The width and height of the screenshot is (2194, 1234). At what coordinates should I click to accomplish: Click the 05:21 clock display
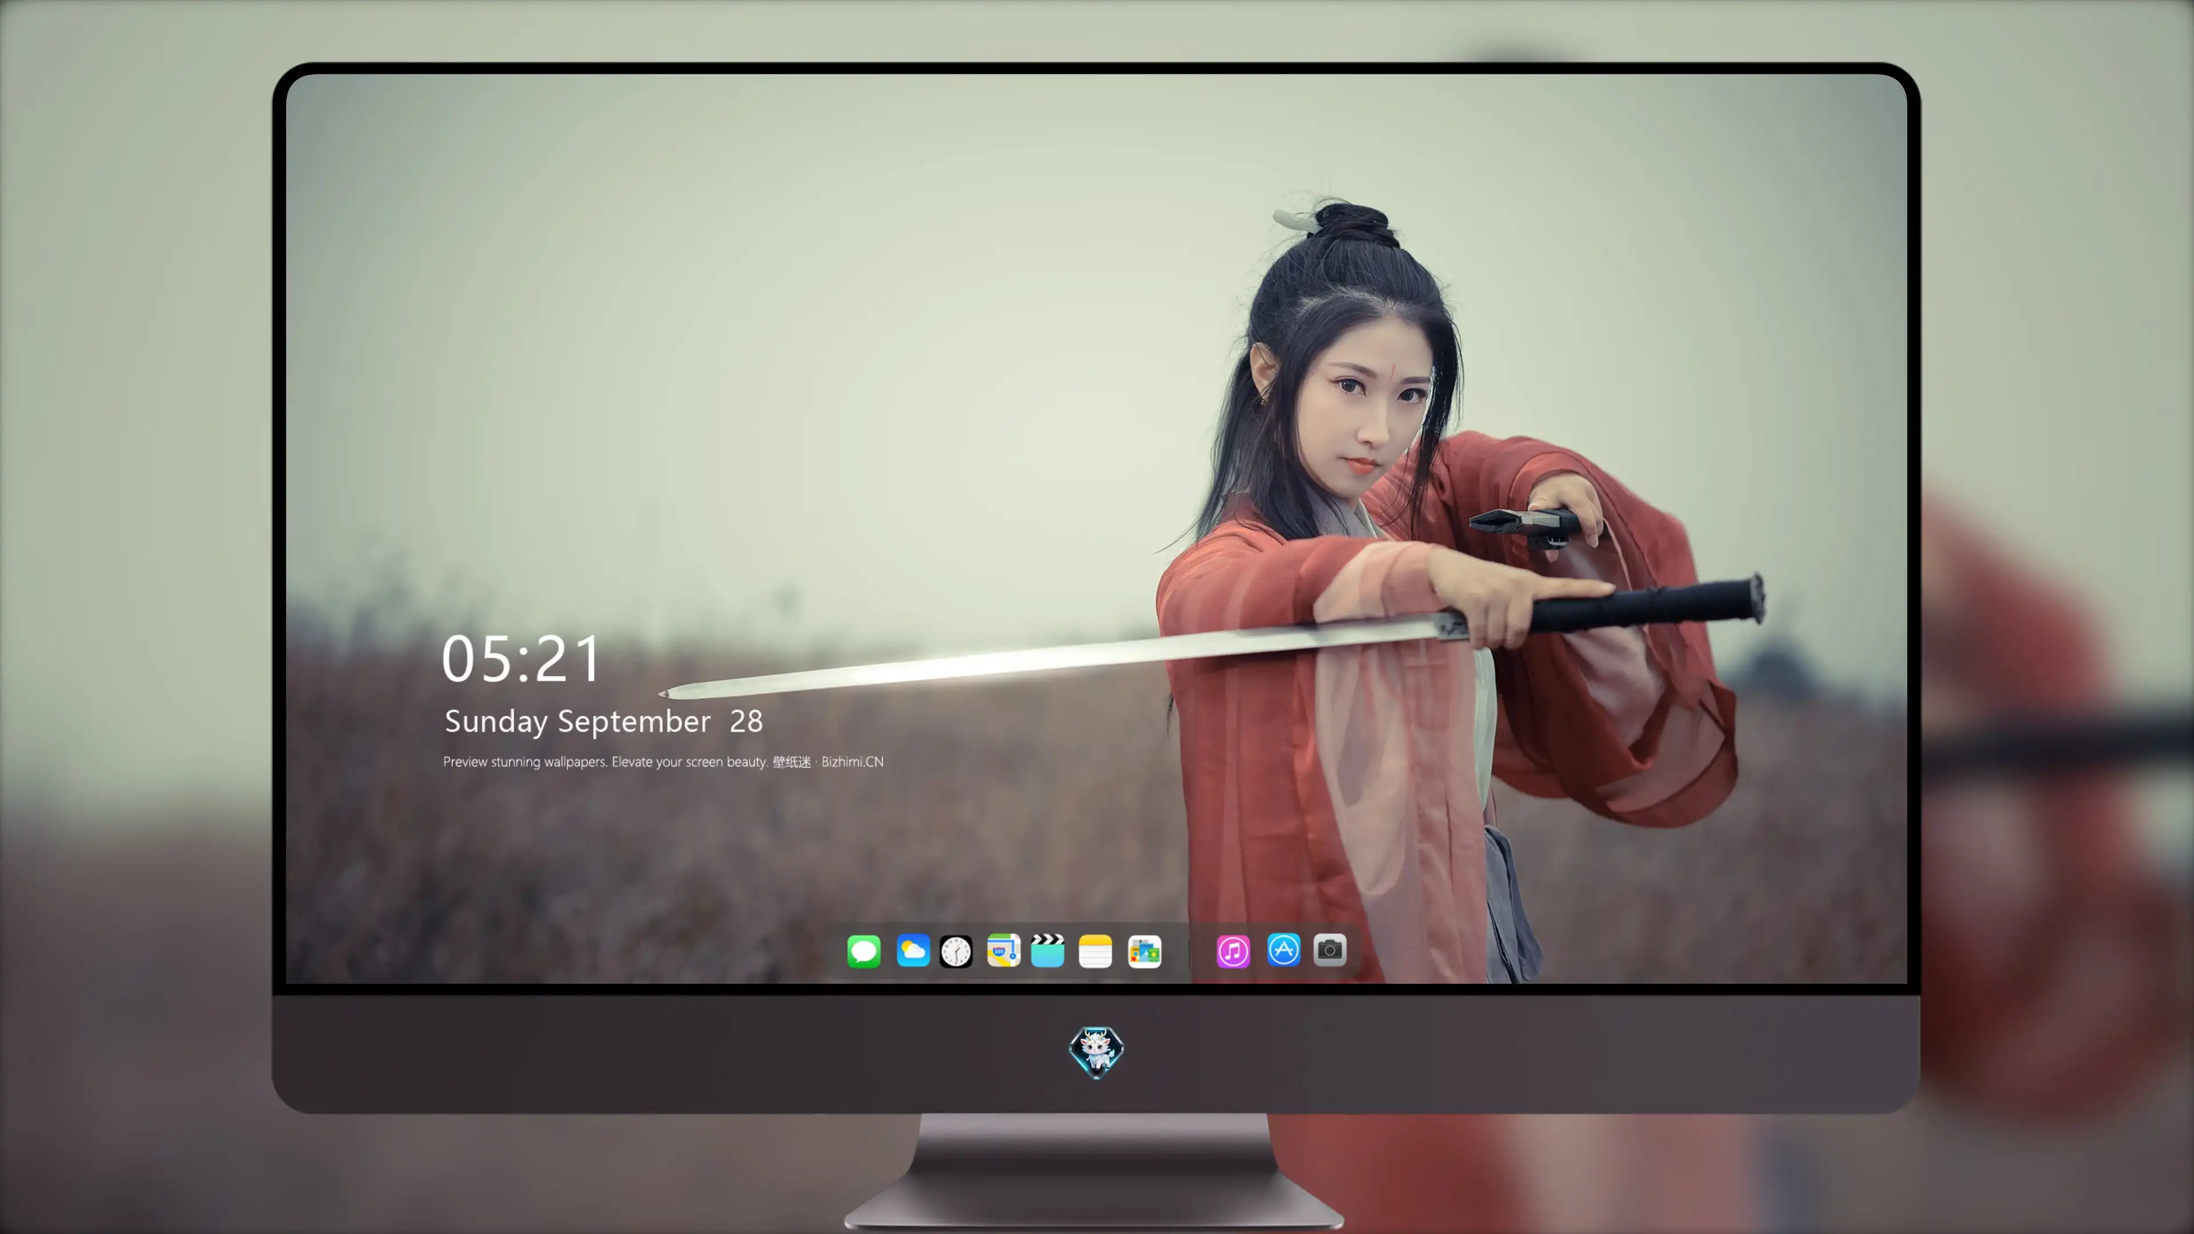pyautogui.click(x=521, y=659)
